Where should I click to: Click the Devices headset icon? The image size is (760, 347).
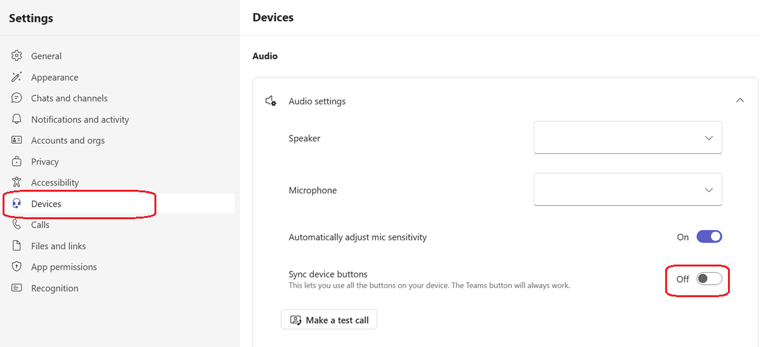click(x=17, y=203)
